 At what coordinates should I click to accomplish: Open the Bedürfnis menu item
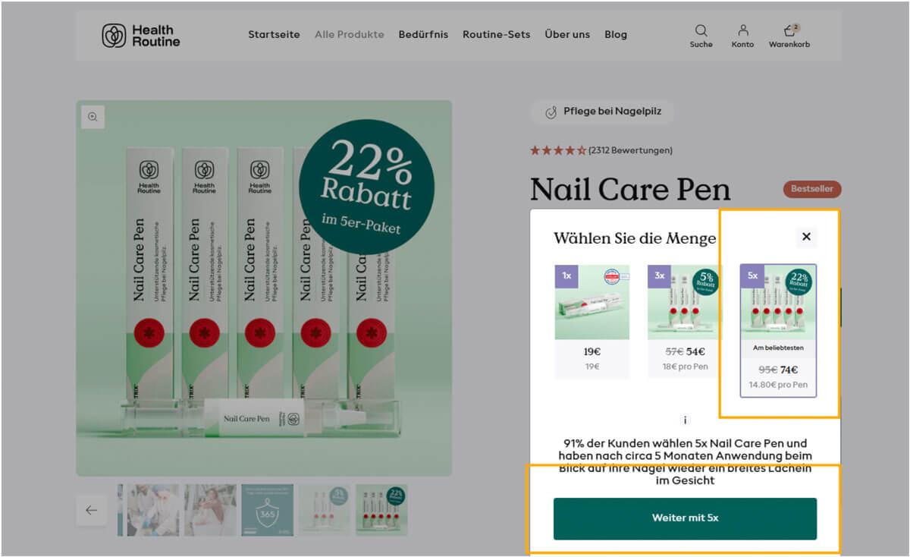tap(423, 35)
